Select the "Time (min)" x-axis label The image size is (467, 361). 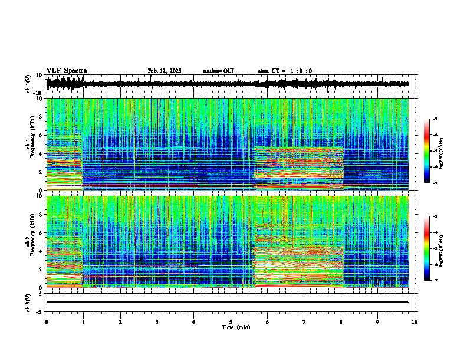point(236,327)
